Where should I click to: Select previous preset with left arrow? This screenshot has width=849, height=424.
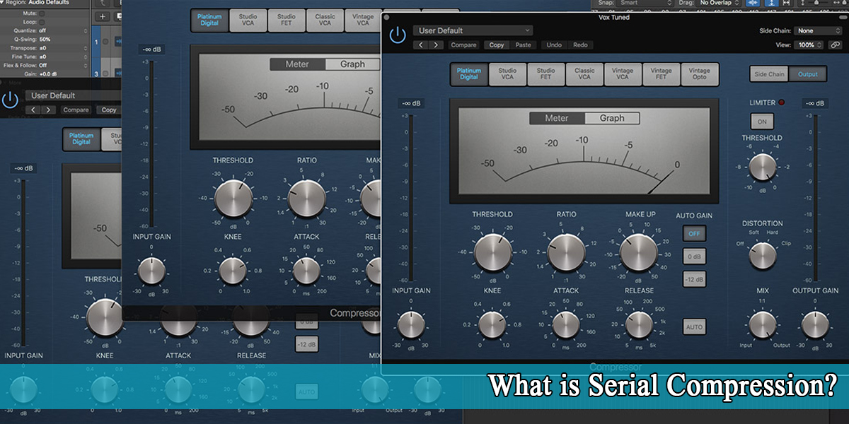coord(421,45)
